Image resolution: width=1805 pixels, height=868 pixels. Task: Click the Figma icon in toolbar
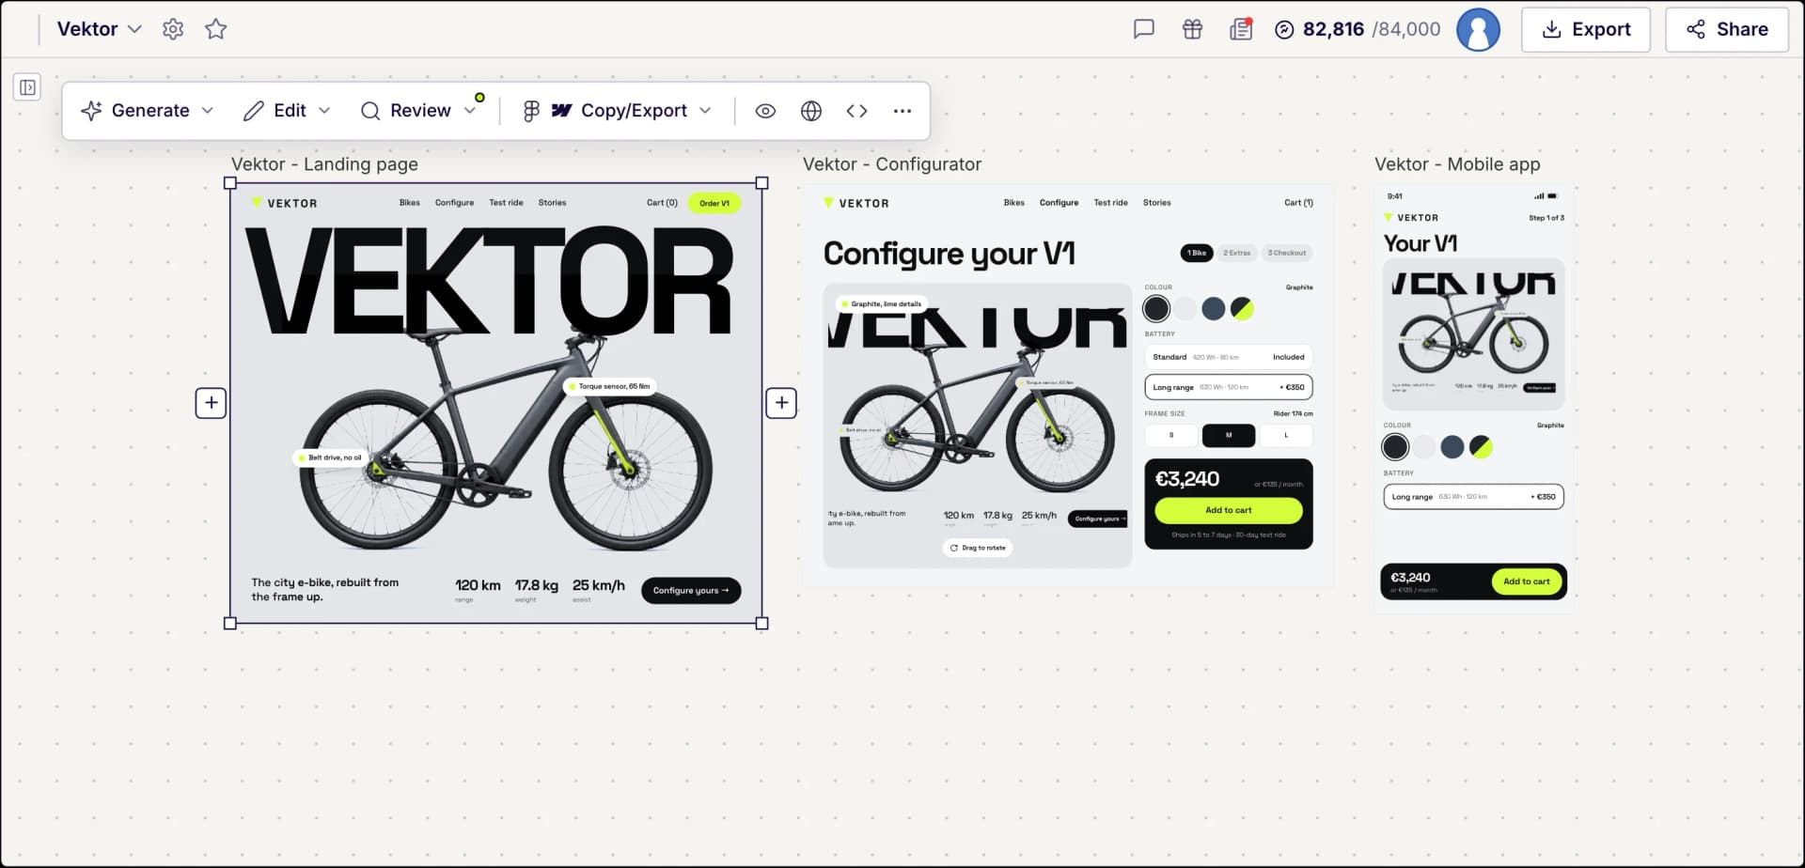point(531,111)
